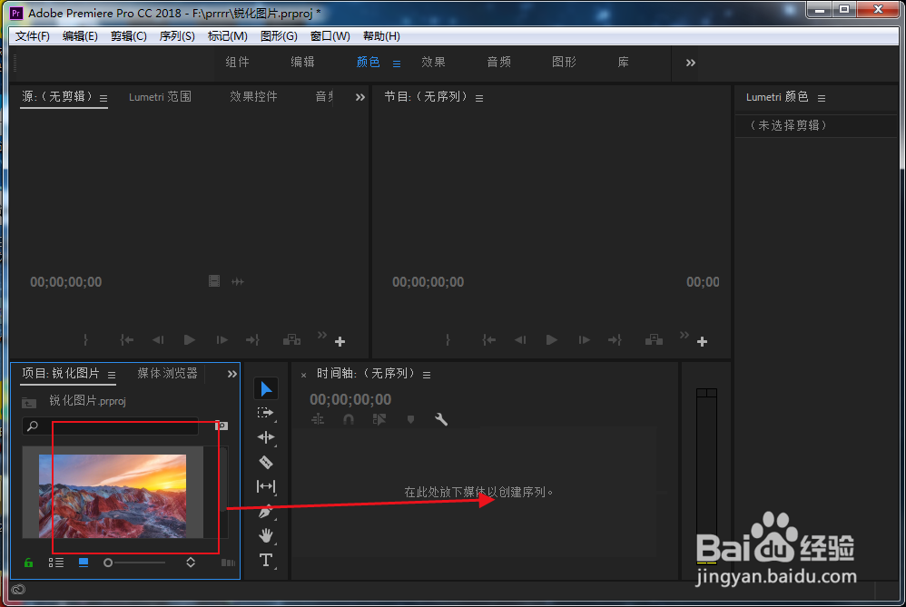Open the 窗口 menu

coord(329,35)
